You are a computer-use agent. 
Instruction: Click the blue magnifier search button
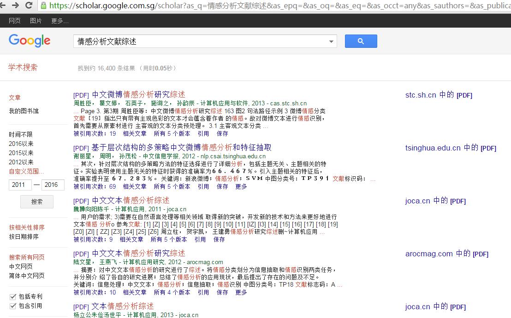pyautogui.click(x=361, y=41)
